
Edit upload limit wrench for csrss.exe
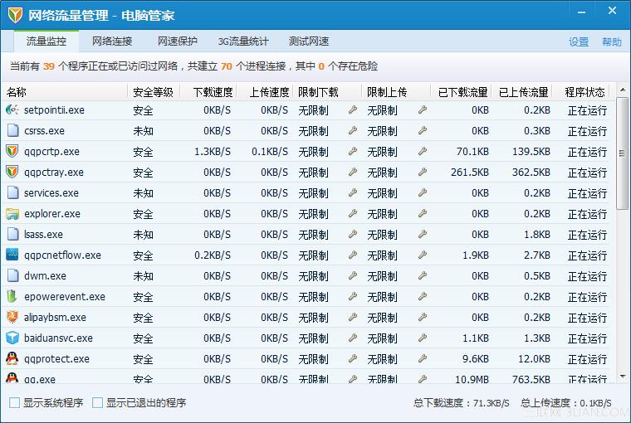422,130
